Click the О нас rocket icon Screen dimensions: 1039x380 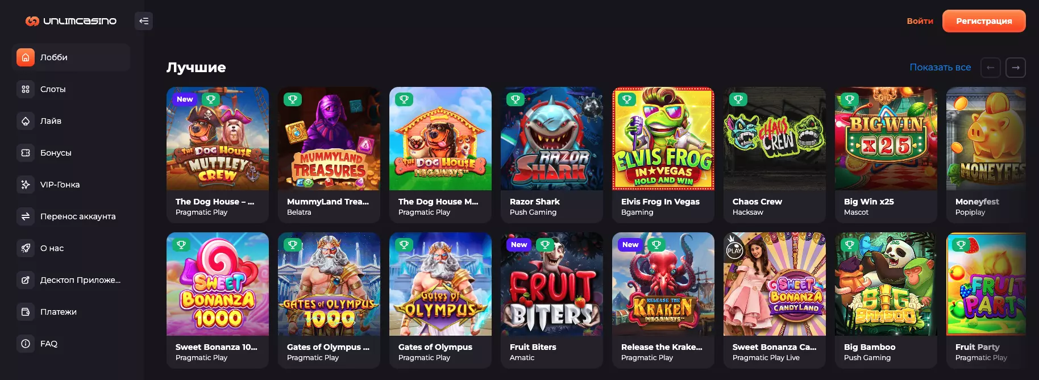tap(26, 248)
